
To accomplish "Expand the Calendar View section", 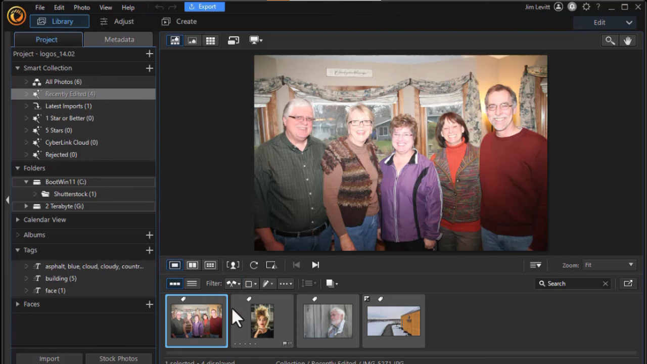I will pyautogui.click(x=18, y=220).
